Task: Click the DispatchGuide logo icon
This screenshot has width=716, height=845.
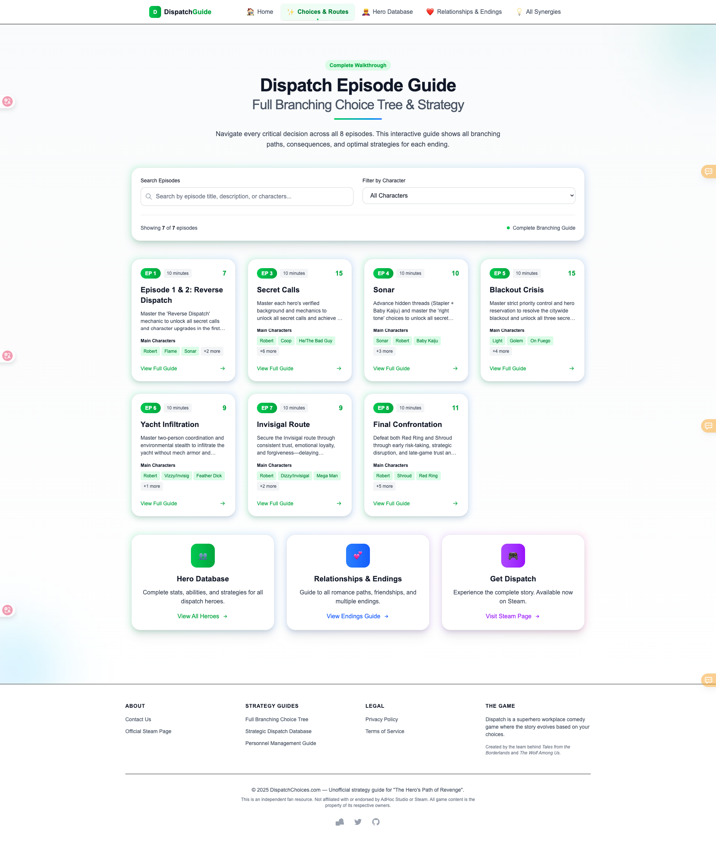Action: click(x=156, y=12)
